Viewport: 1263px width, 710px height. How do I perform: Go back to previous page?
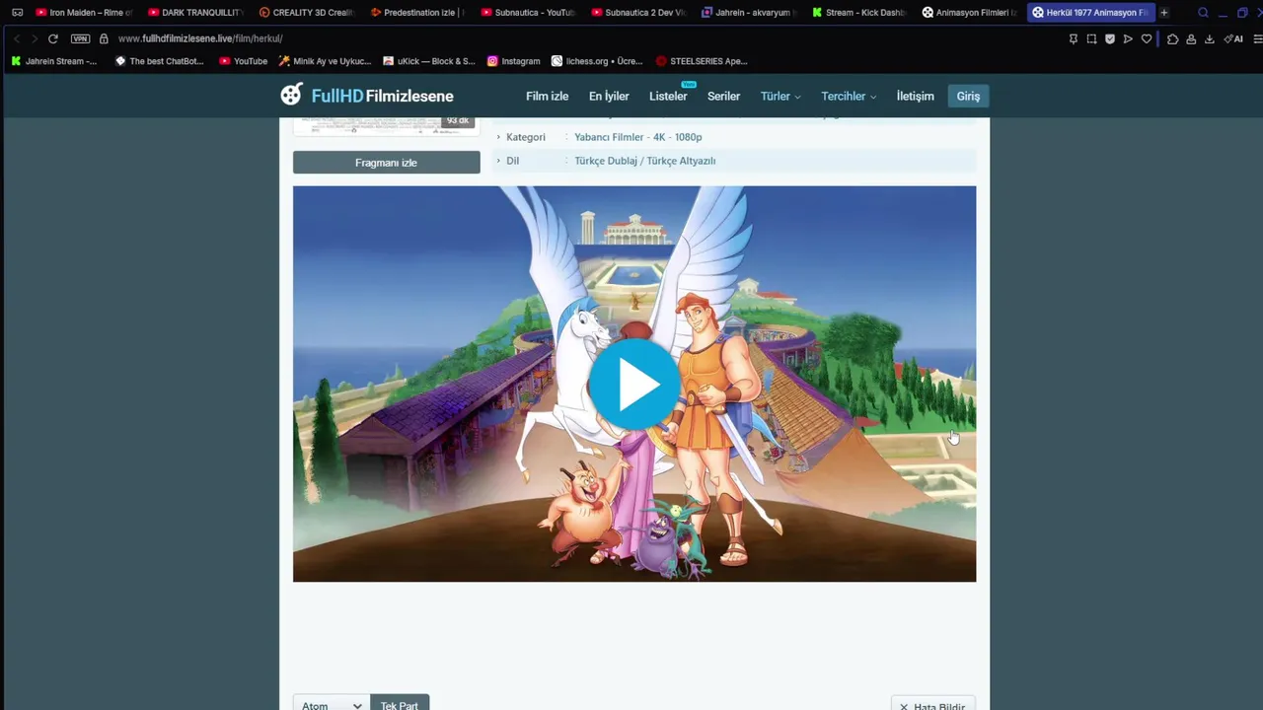tap(17, 38)
